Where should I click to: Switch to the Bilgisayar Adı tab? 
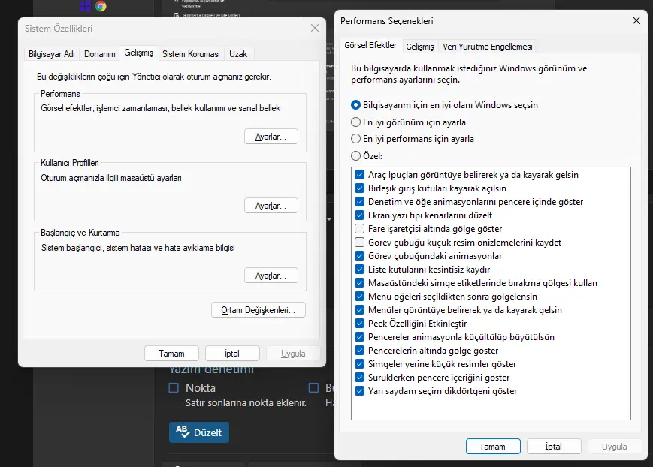pos(52,54)
